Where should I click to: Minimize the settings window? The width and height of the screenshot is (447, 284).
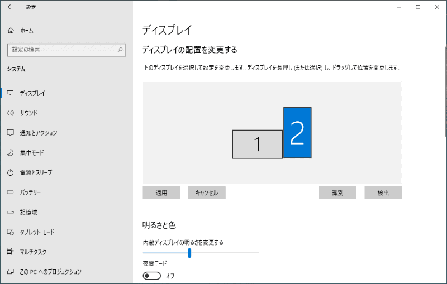pos(399,7)
